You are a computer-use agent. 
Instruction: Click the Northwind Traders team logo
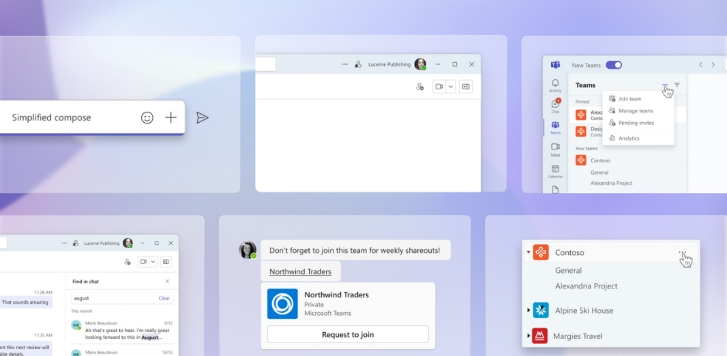(x=282, y=303)
